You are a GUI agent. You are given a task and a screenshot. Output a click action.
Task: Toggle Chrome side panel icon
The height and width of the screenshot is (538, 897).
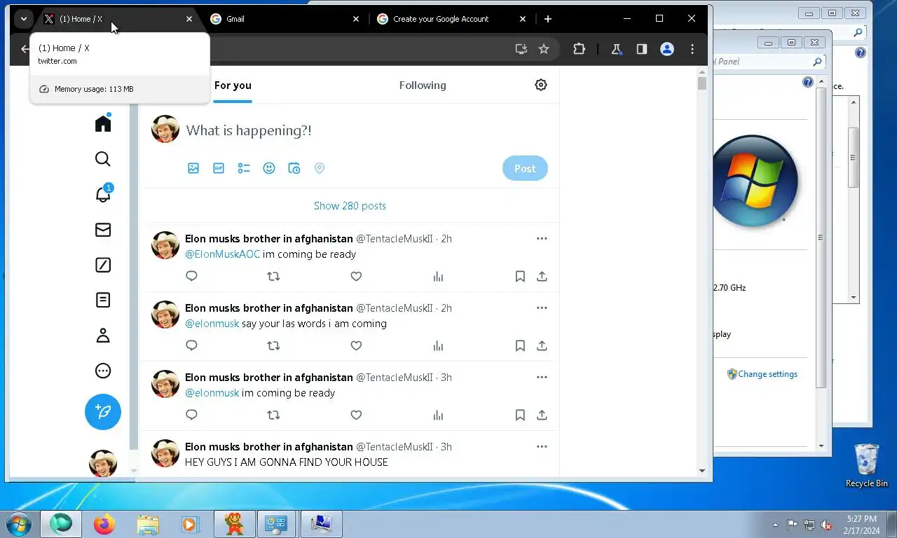tap(641, 49)
